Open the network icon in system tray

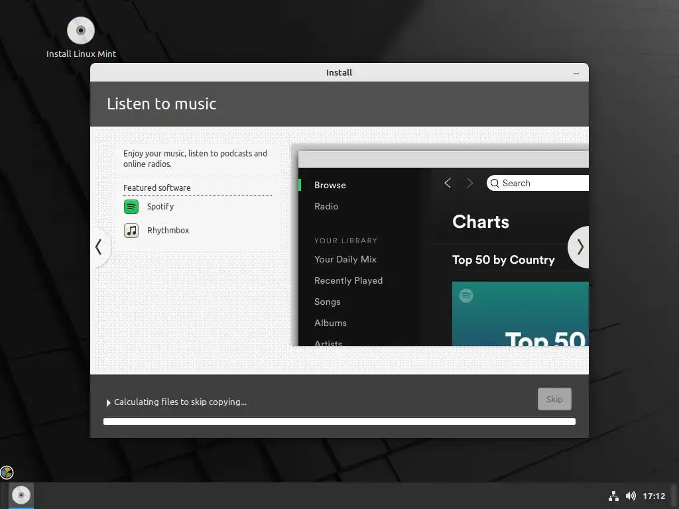point(613,496)
